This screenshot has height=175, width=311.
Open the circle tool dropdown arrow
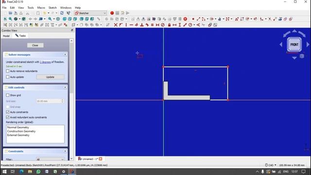click(x=216, y=19)
